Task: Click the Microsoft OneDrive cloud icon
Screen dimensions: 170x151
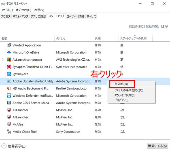Action: (x=9, y=52)
